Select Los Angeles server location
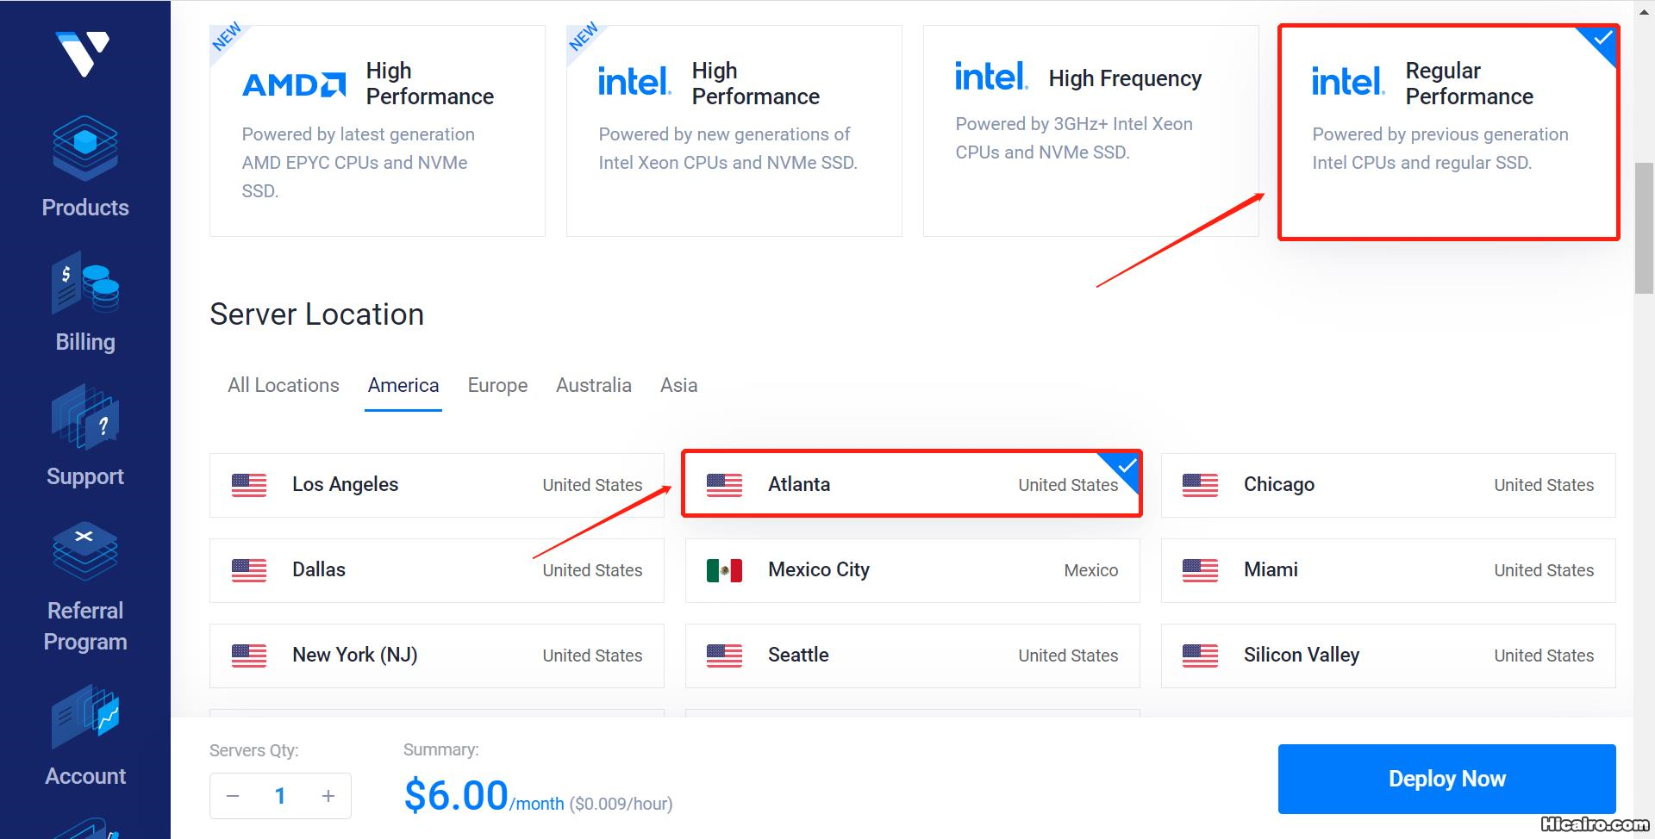 click(x=436, y=485)
